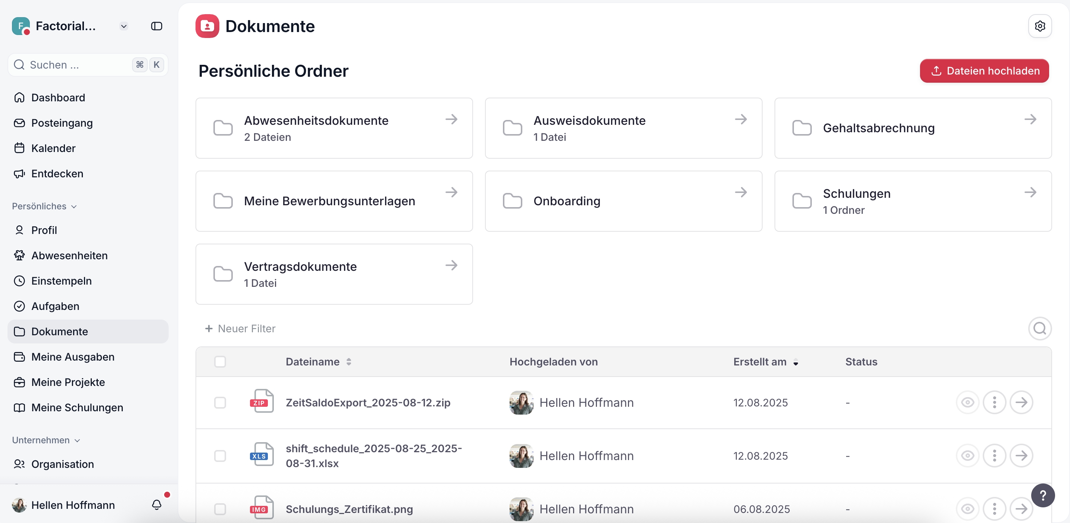Screen dimensions: 1070x523
Task: Go to Meine Ausgaben in sidebar
Action: point(73,357)
